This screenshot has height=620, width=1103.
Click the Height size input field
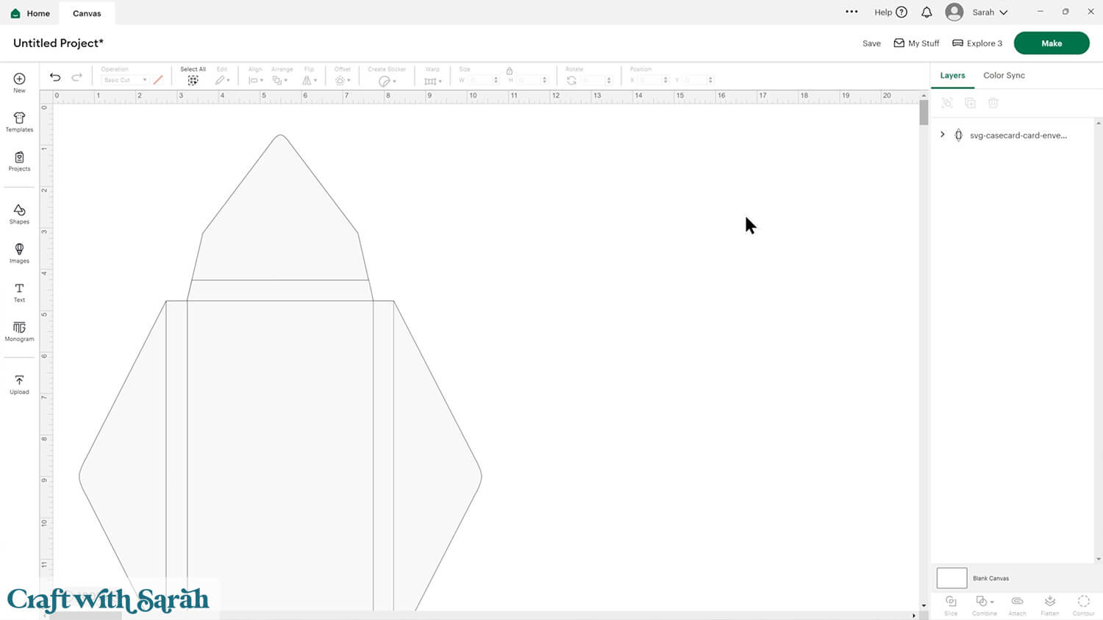(532, 80)
